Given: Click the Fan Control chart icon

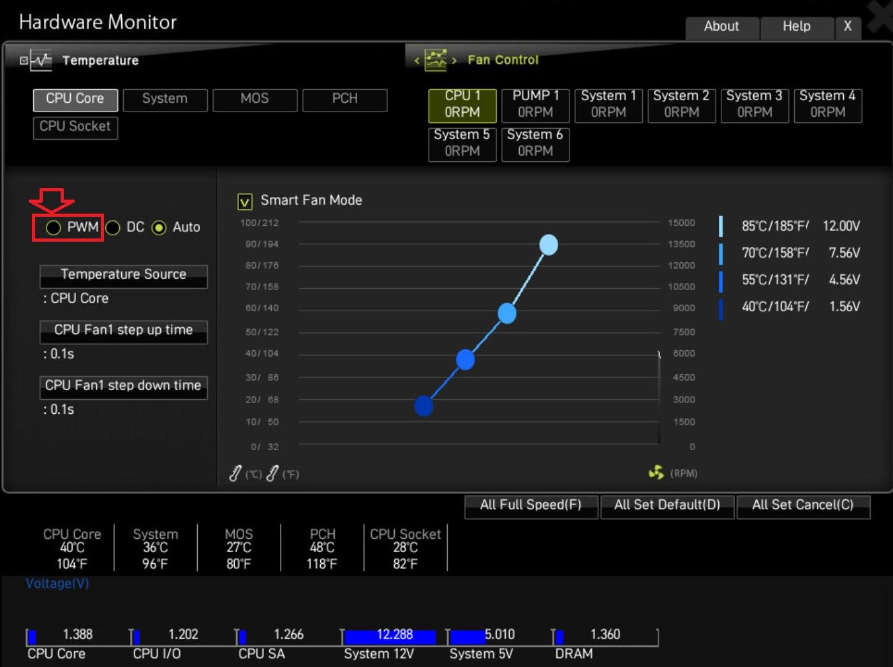Looking at the screenshot, I should pyautogui.click(x=436, y=60).
